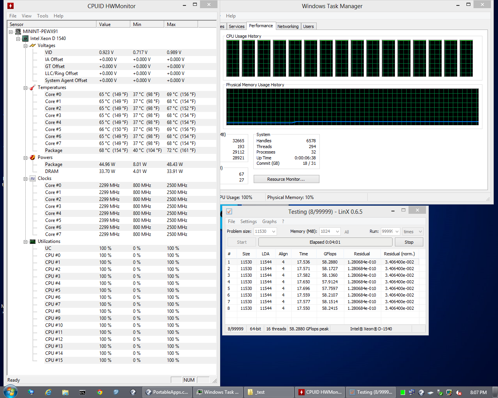
Task: Open HWMonitor File menu
Action: pos(13,16)
